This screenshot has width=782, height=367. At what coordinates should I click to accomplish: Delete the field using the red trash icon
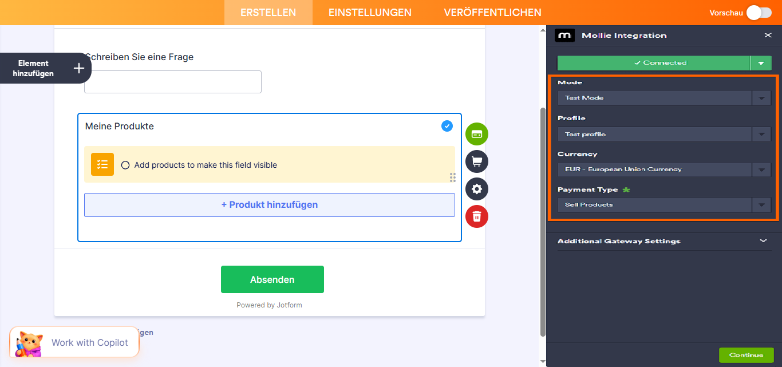477,216
